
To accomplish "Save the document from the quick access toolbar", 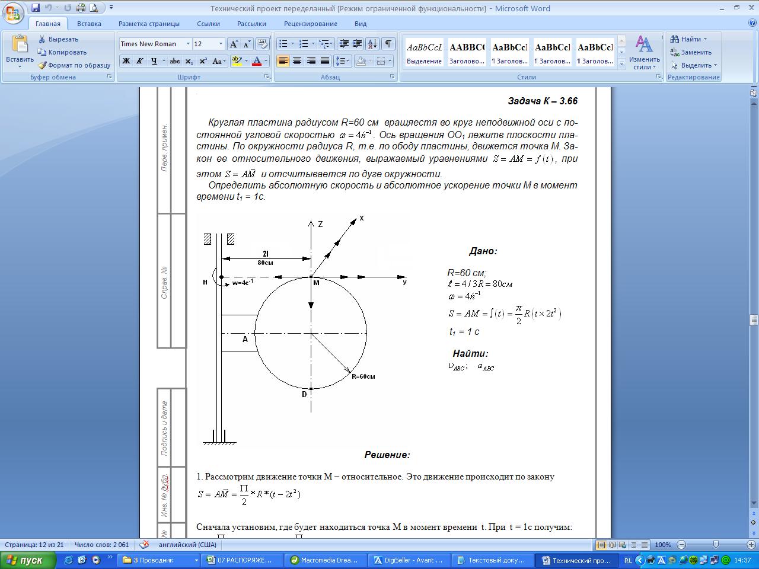I will [36, 8].
